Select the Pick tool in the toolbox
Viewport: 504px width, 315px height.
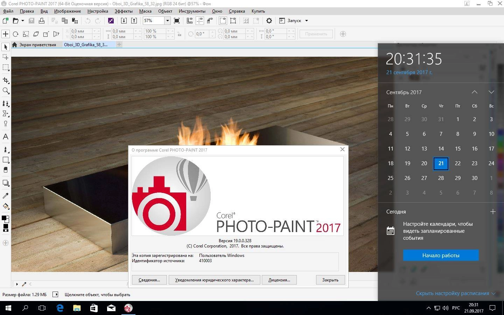[x=6, y=47]
